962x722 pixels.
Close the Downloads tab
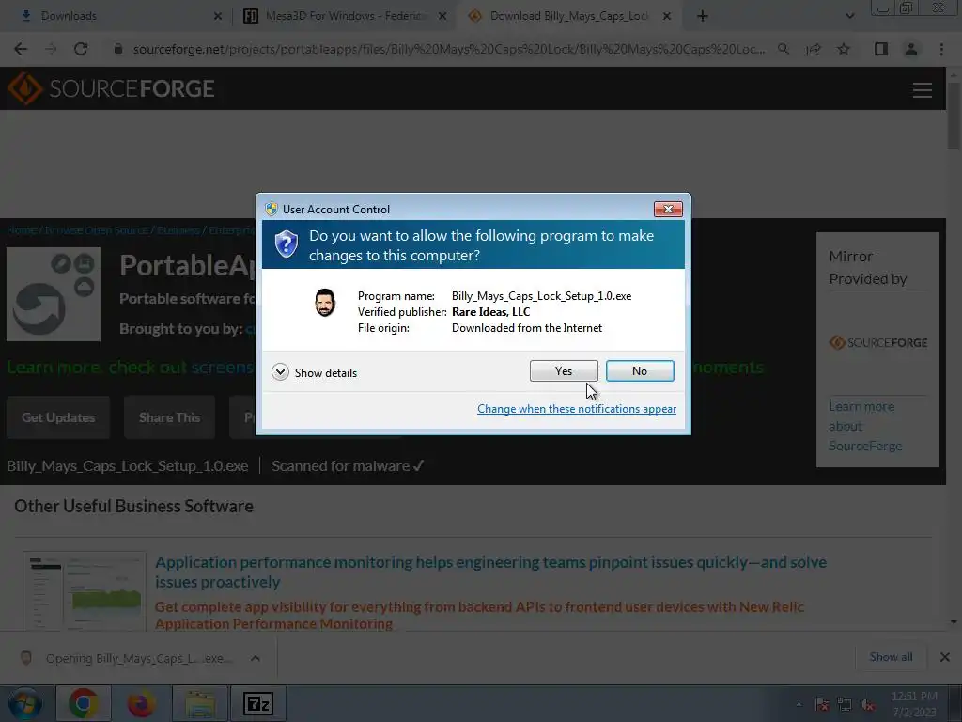tap(217, 16)
